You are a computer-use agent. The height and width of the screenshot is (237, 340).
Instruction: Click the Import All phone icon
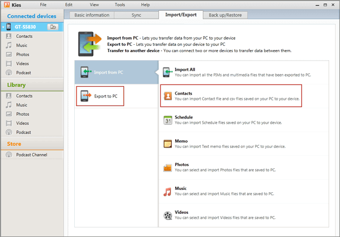tap(167, 72)
